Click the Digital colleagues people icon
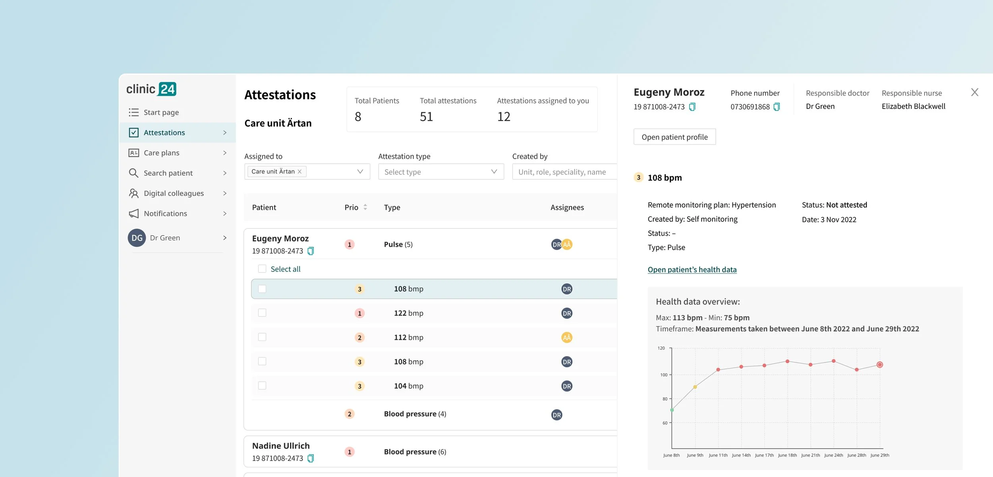The height and width of the screenshot is (477, 993). tap(133, 193)
